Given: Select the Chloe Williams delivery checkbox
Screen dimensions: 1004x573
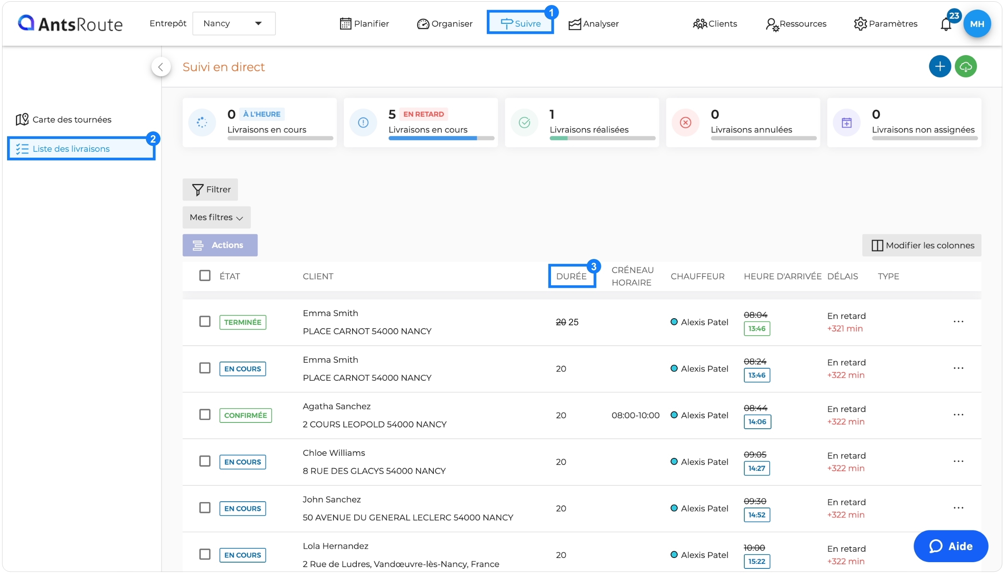Looking at the screenshot, I should pyautogui.click(x=205, y=461).
